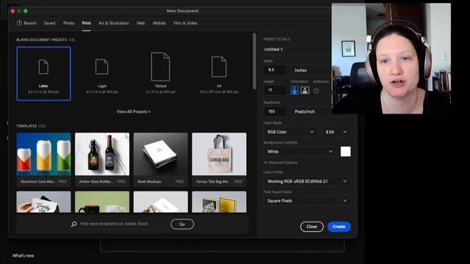Image resolution: width=470 pixels, height=264 pixels.
Task: Click the Width value field
Action: (275, 70)
